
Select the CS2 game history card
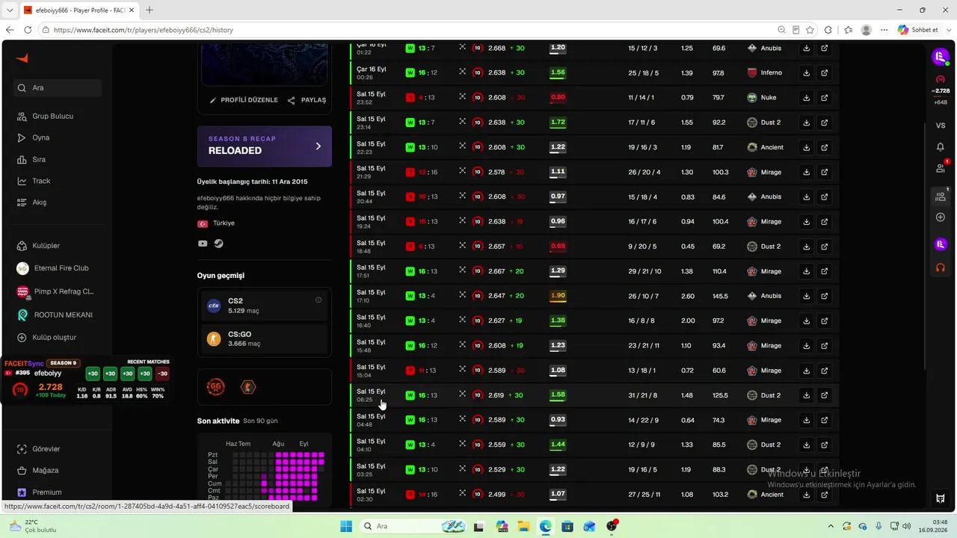pyautogui.click(x=265, y=305)
